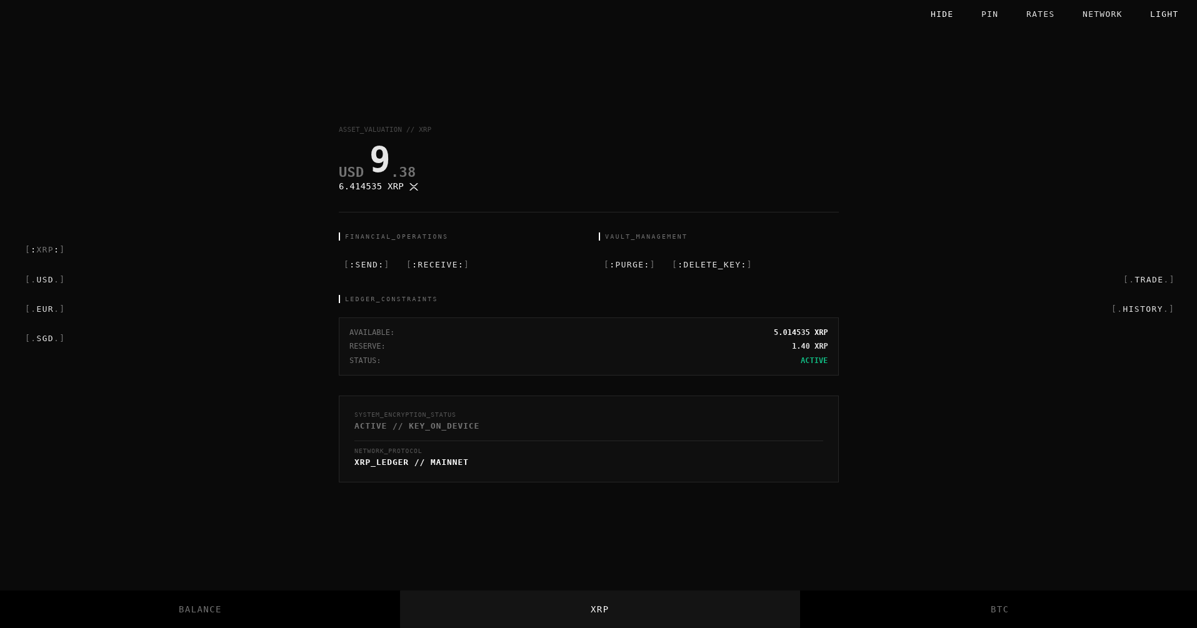This screenshot has width=1197, height=628.
Task: Open the PIN settings
Action: click(989, 14)
